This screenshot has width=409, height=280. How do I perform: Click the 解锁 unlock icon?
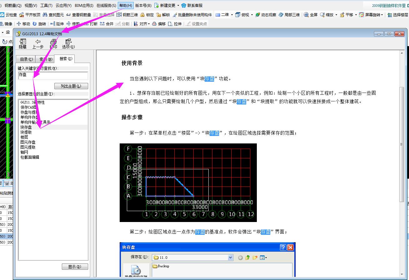[158, 15]
